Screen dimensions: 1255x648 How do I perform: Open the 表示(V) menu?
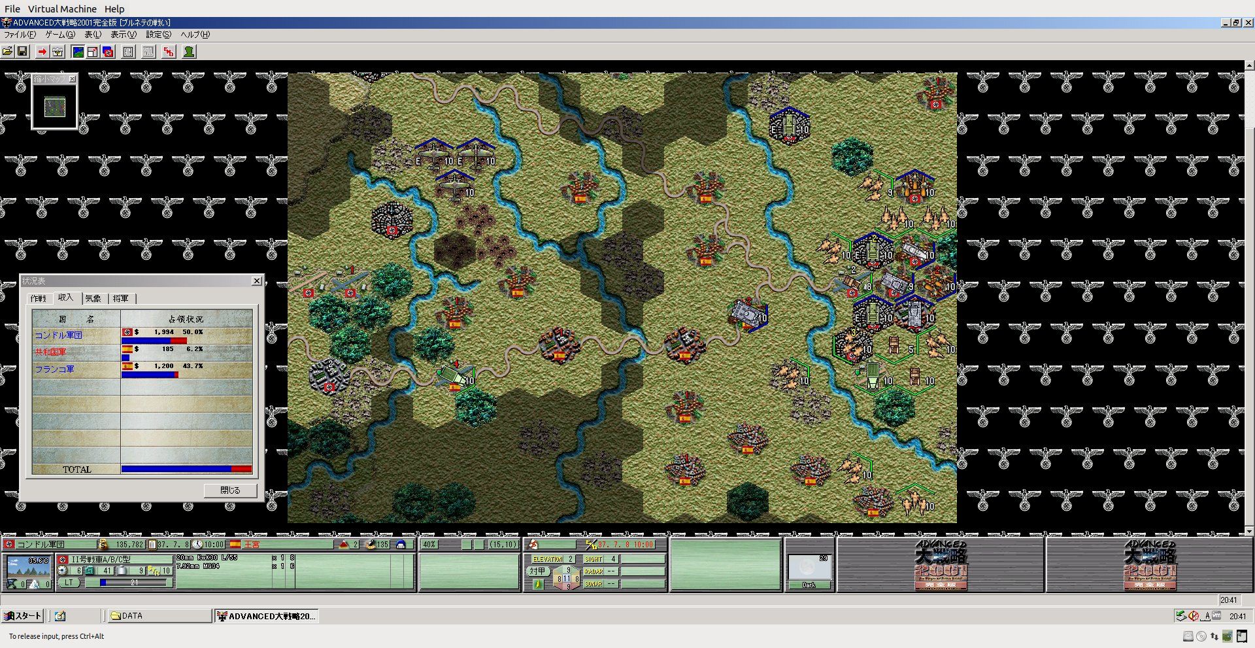coord(124,35)
